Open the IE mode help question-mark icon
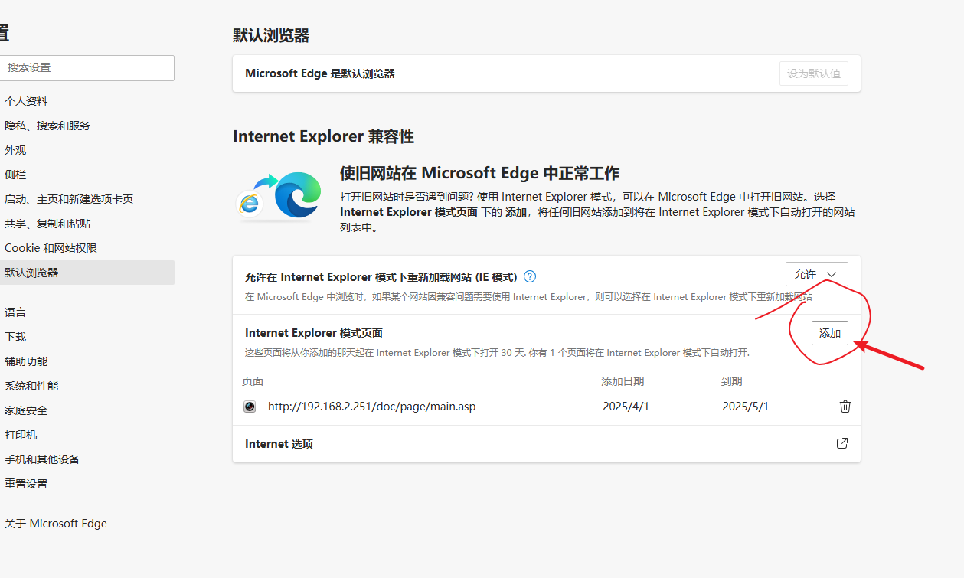This screenshot has height=578, width=964. click(x=530, y=276)
